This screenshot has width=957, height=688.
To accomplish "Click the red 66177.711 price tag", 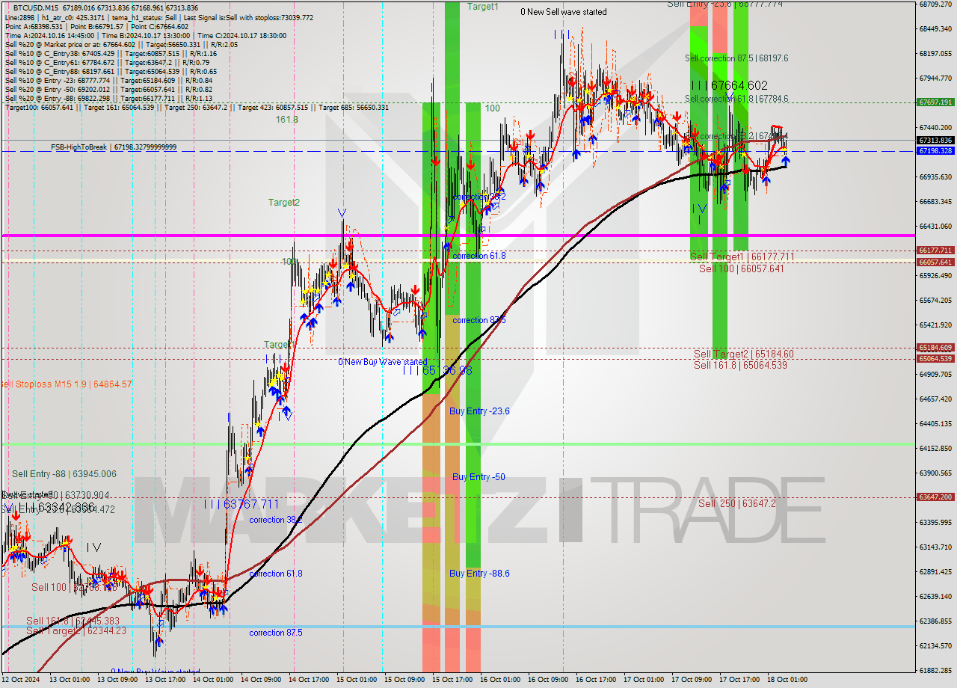I will [935, 250].
